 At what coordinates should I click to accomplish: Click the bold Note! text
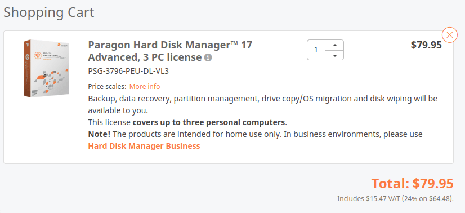[x=99, y=134]
